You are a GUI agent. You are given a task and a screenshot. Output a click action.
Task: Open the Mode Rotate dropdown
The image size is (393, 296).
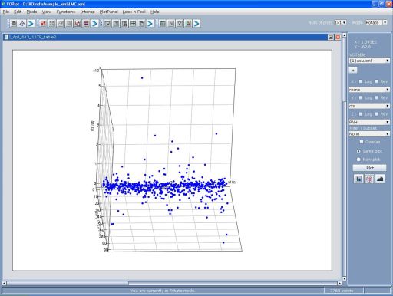pos(376,22)
